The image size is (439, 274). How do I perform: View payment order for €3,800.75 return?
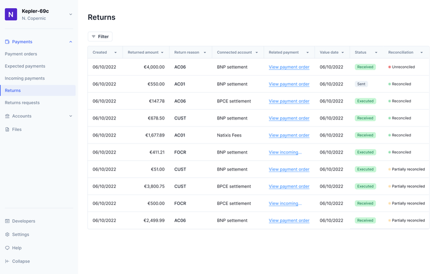tap(289, 186)
